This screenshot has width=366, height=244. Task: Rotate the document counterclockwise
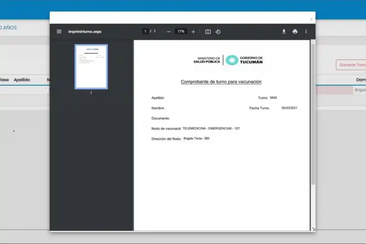pyautogui.click(x=218, y=31)
